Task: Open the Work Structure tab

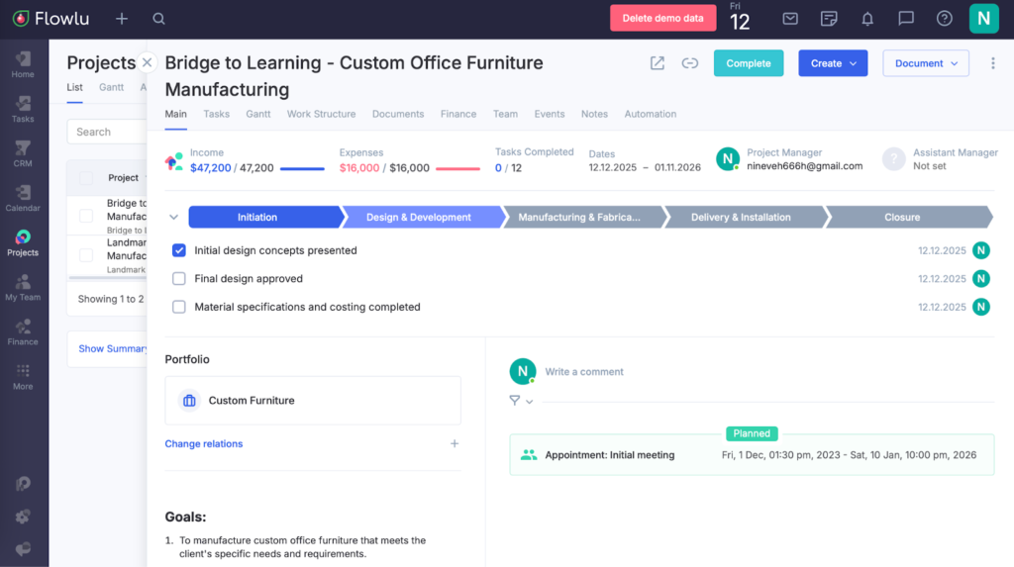Action: pos(322,114)
